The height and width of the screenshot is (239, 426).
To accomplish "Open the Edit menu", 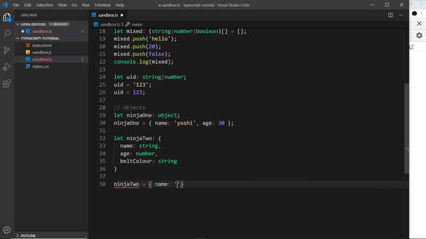I will click(x=27, y=5).
